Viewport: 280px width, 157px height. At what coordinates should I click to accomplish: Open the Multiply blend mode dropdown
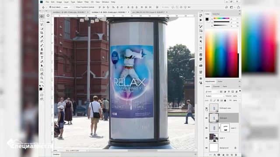(214, 96)
